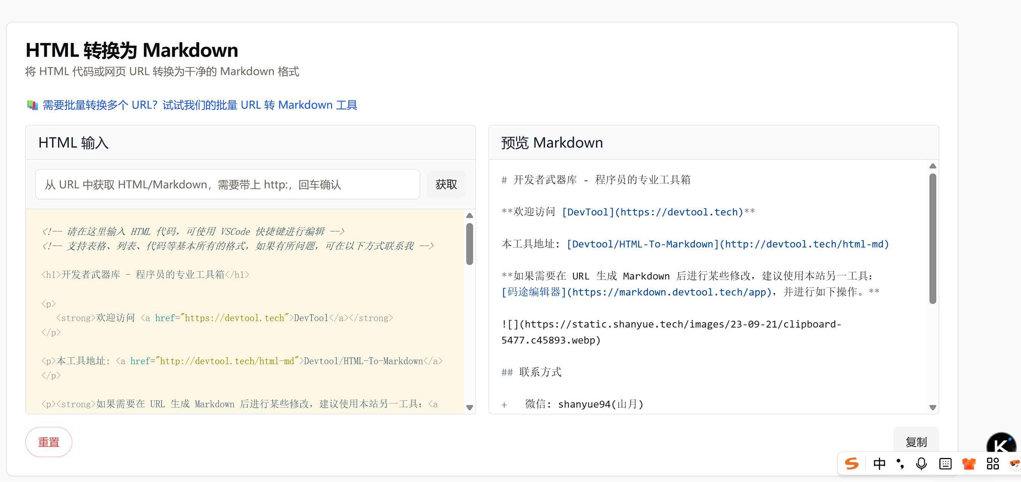1021x482 pixels.
Task: Open voice input with the microphone icon
Action: pyautogui.click(x=921, y=463)
